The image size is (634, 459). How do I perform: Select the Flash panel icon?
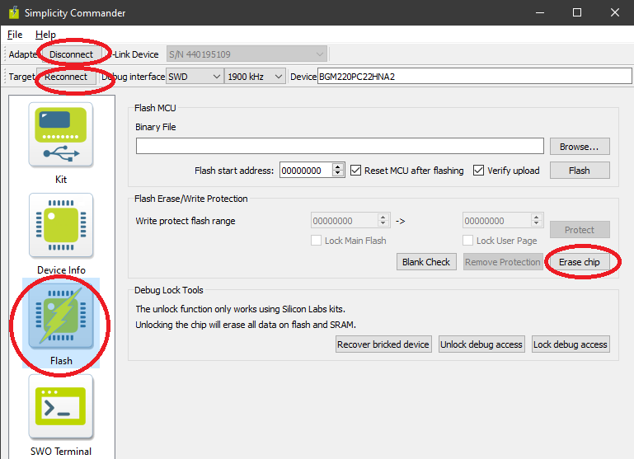click(x=61, y=316)
